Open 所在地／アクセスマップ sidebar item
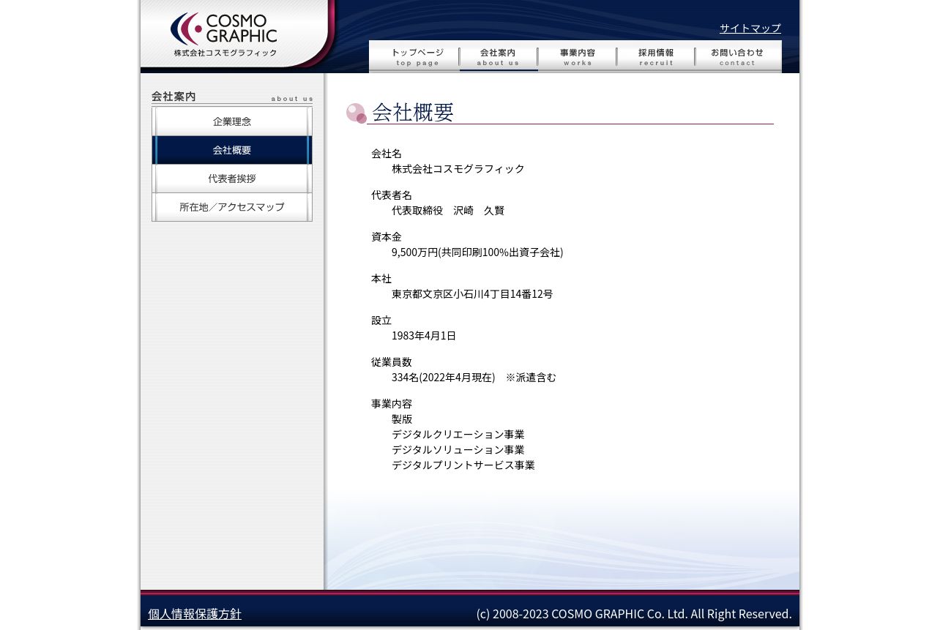The height and width of the screenshot is (630, 940). (x=232, y=207)
